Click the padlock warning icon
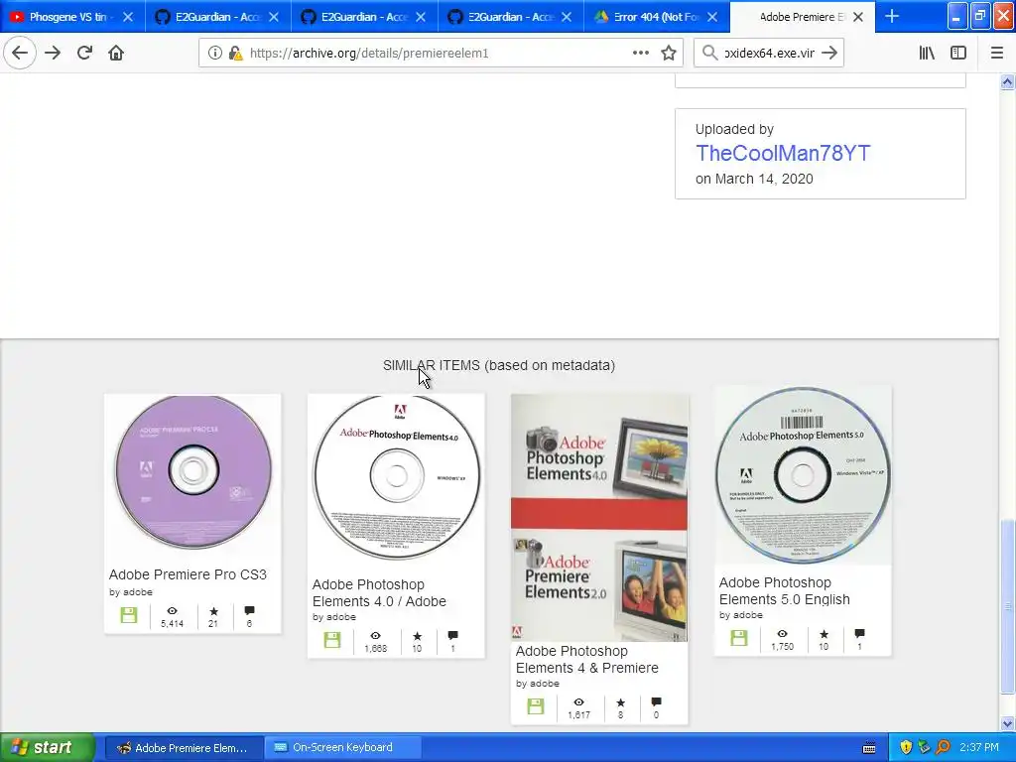 pos(236,54)
